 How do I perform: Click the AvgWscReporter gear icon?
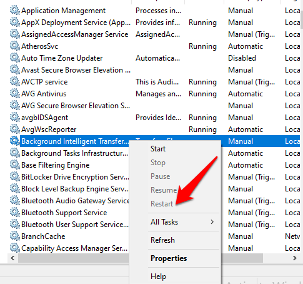point(15,129)
